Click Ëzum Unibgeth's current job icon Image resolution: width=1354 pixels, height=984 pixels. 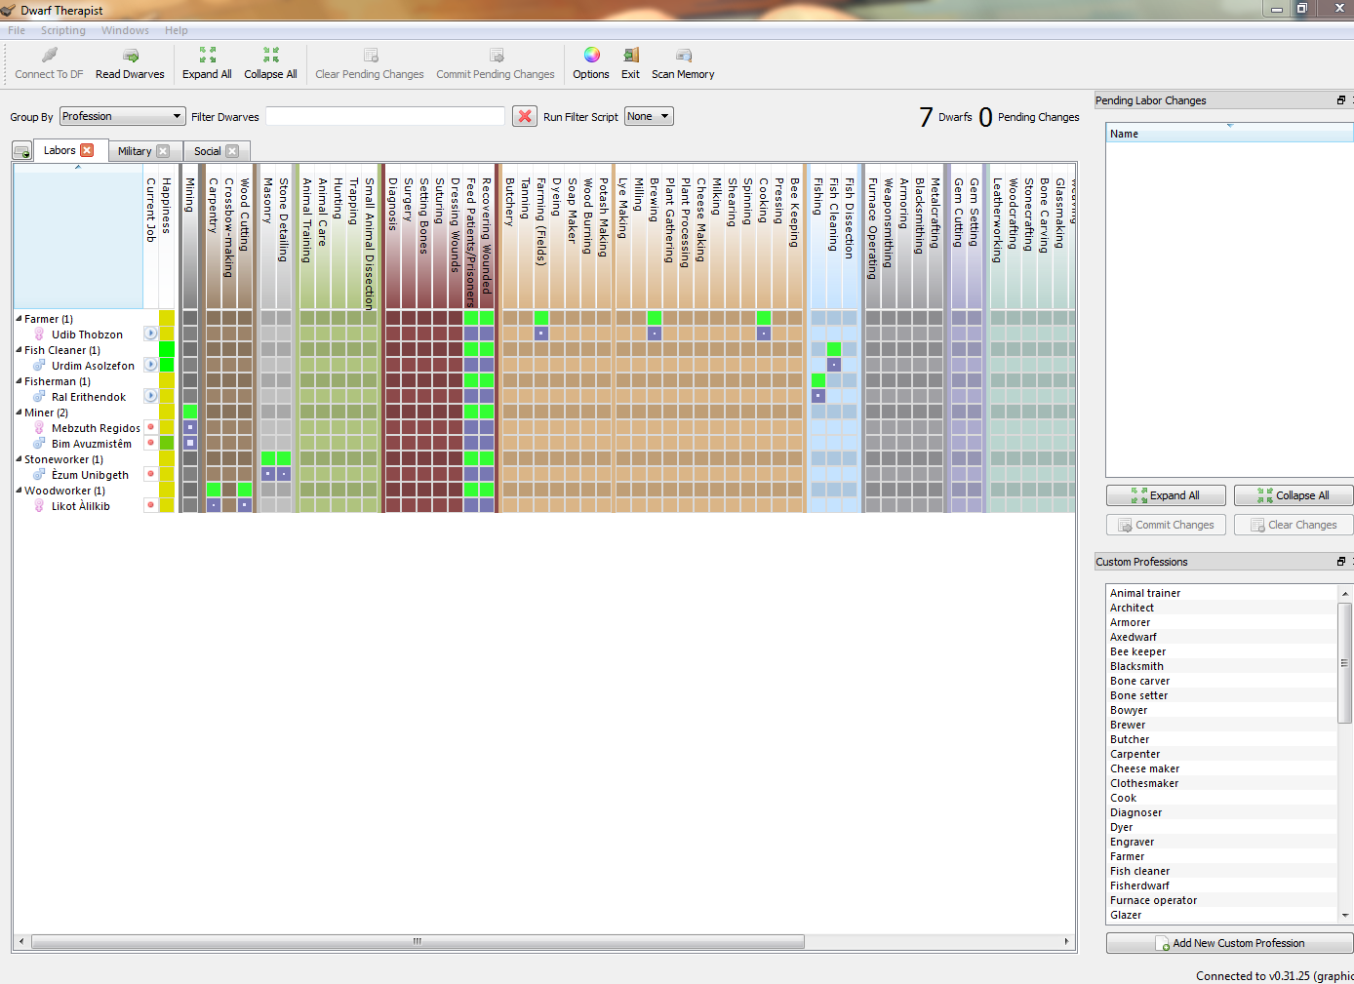pos(151,474)
